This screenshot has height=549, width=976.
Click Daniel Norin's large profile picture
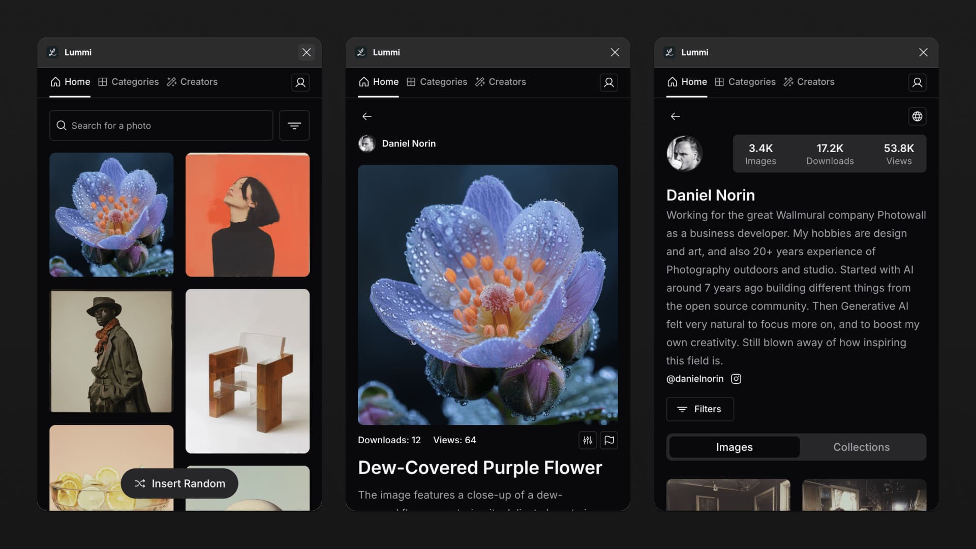(x=684, y=153)
